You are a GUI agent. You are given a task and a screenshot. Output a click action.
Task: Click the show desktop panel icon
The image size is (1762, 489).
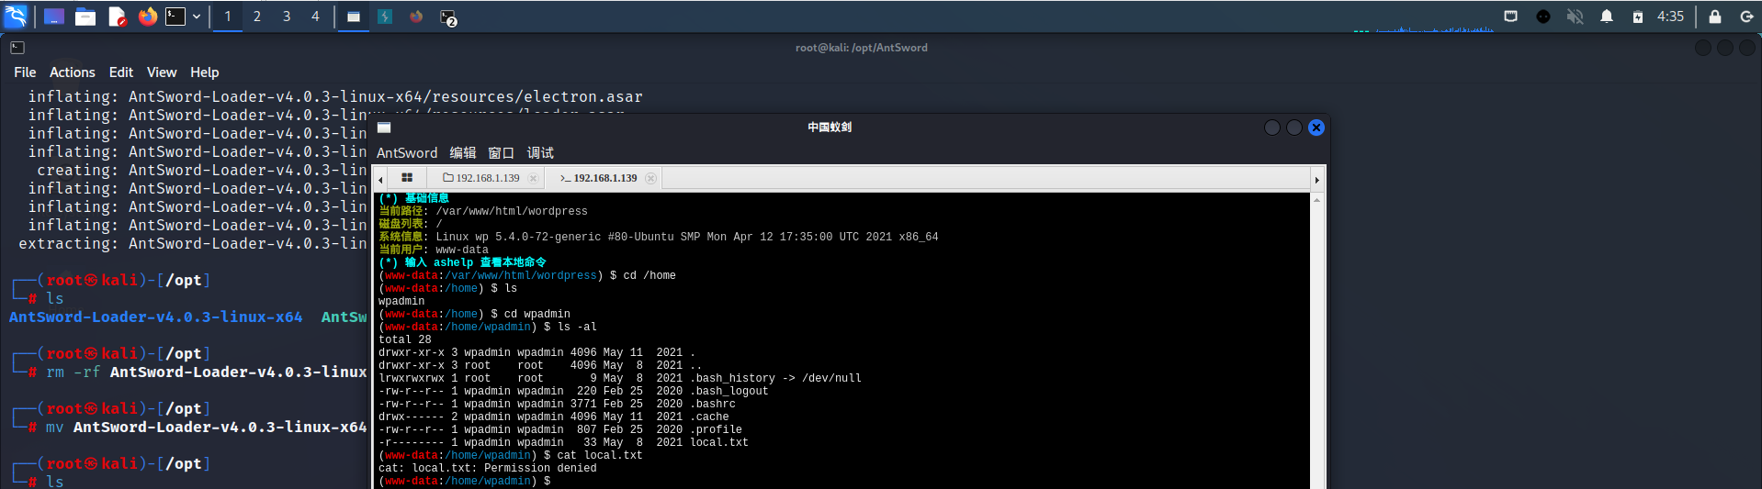click(54, 17)
